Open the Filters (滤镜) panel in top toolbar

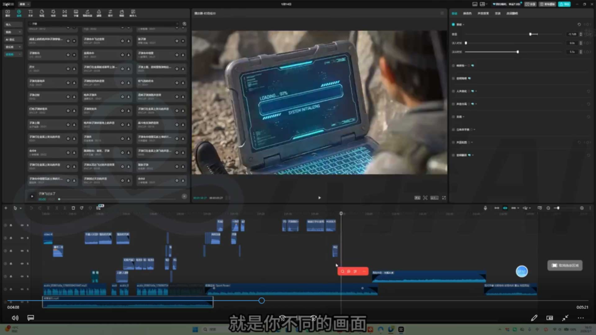tap(98, 13)
